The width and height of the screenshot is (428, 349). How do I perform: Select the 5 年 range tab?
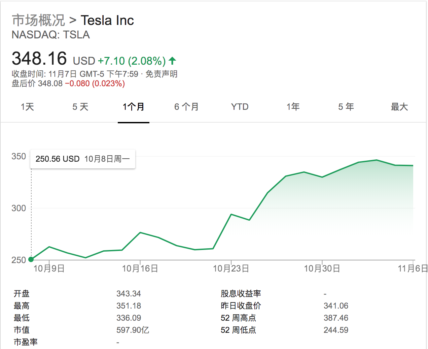point(346,107)
